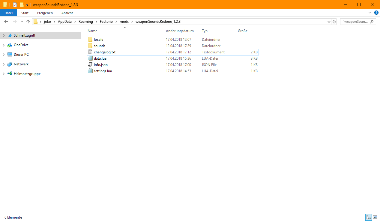Open the Freigeben ribbon tab
This screenshot has width=380, height=221.
coord(45,13)
